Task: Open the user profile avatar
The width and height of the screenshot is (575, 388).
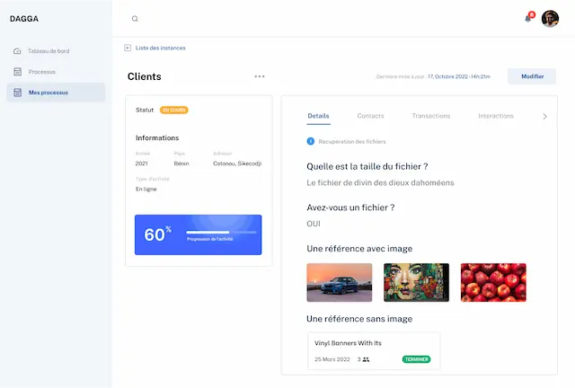Action: click(x=550, y=19)
